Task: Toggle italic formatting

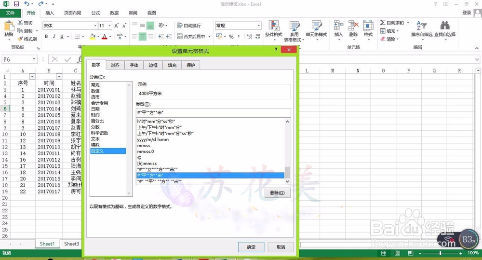Action: [x=54, y=36]
